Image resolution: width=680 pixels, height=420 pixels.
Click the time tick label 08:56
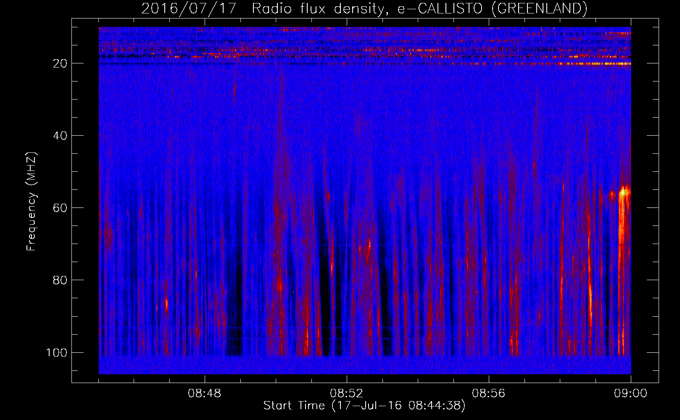[x=489, y=394]
